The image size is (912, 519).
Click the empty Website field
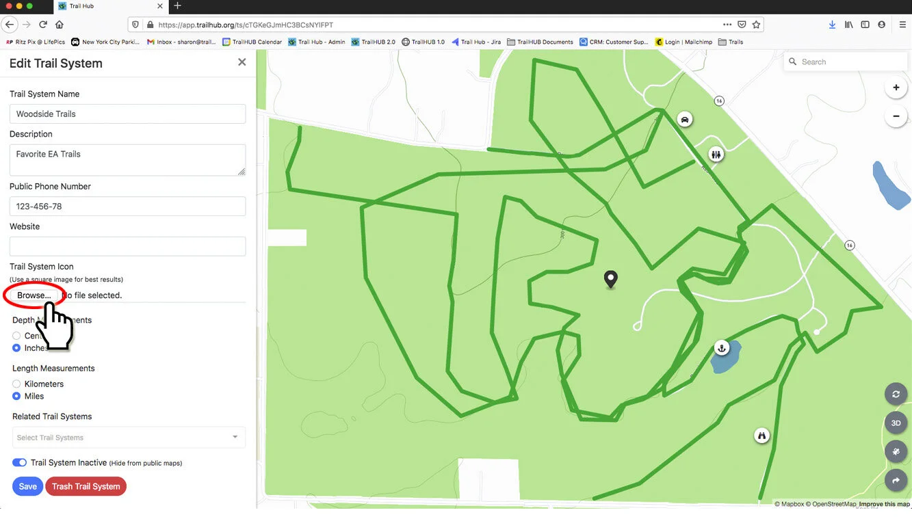pos(127,246)
